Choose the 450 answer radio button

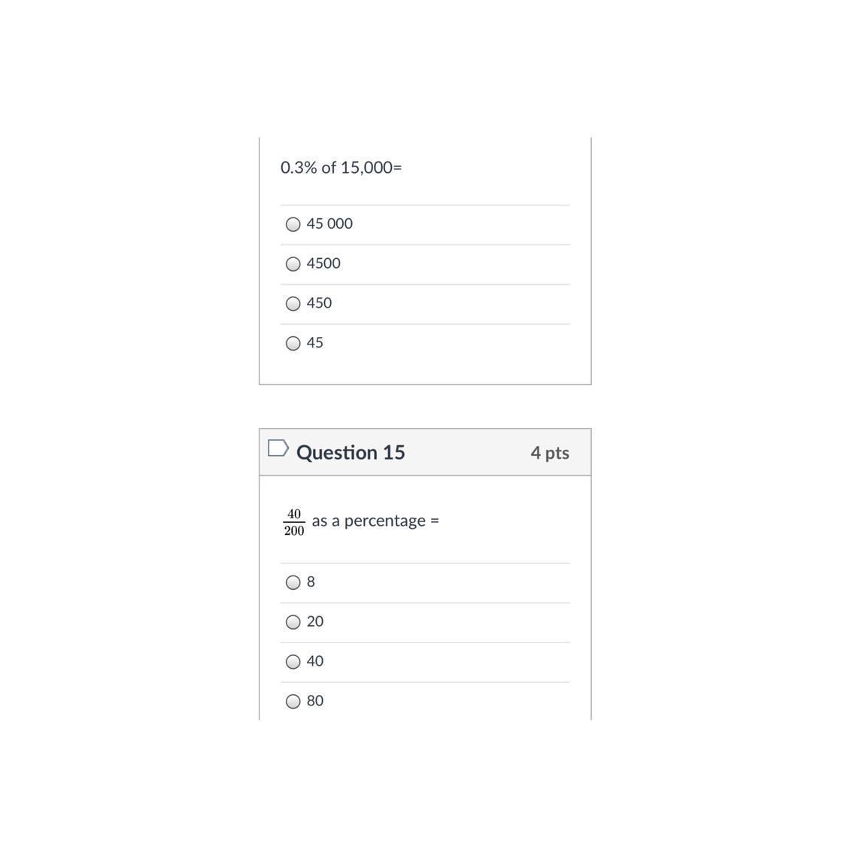pos(293,304)
